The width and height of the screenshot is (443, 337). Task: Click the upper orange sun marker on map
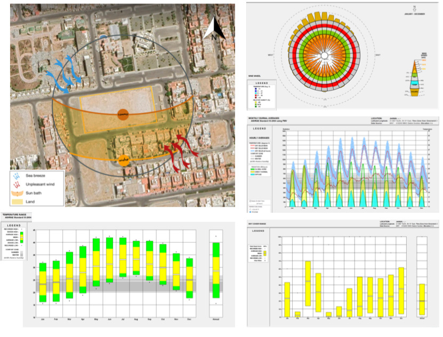click(123, 113)
